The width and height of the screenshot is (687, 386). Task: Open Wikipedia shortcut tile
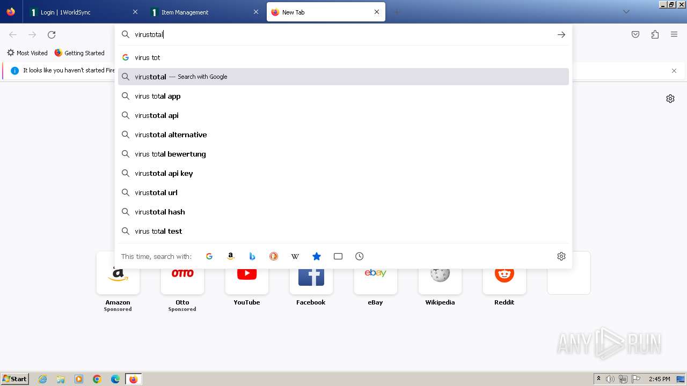coord(440,280)
